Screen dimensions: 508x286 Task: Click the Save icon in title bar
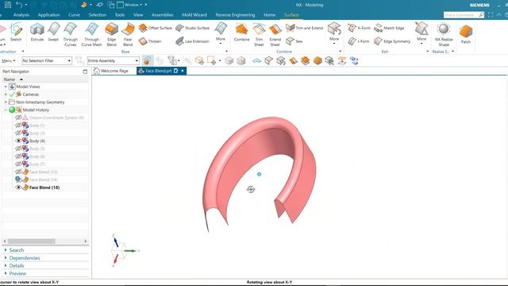point(8,5)
